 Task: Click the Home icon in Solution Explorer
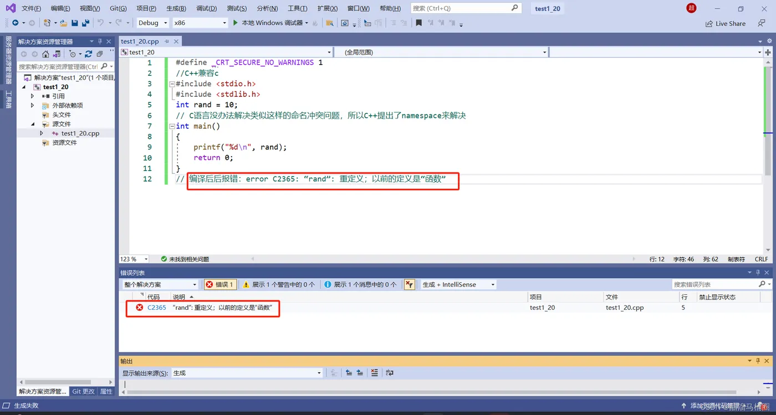coord(45,54)
